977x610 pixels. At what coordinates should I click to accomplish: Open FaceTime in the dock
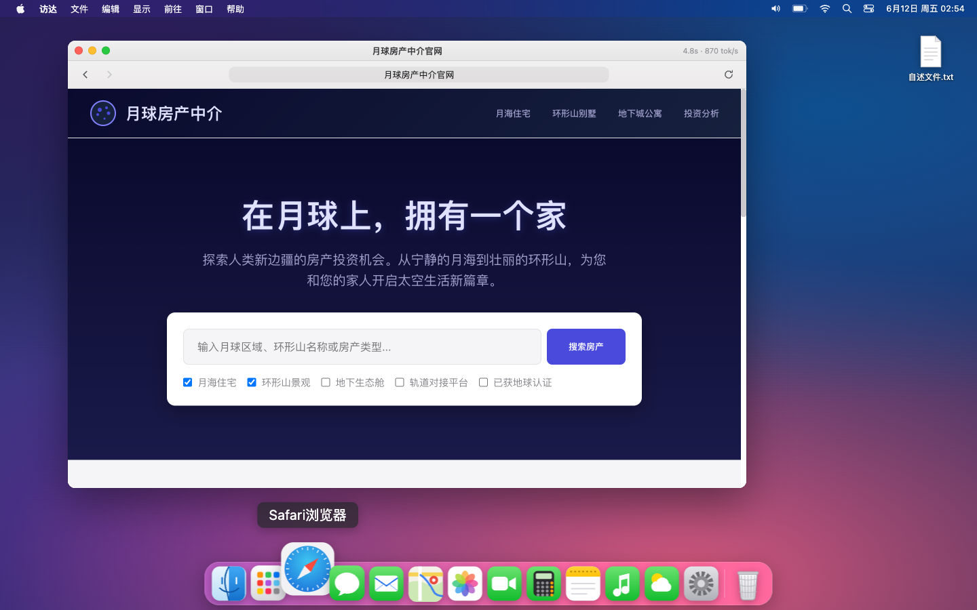tap(505, 584)
